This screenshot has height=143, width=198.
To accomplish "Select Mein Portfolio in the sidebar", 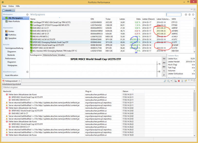I will click(x=14, y=22).
